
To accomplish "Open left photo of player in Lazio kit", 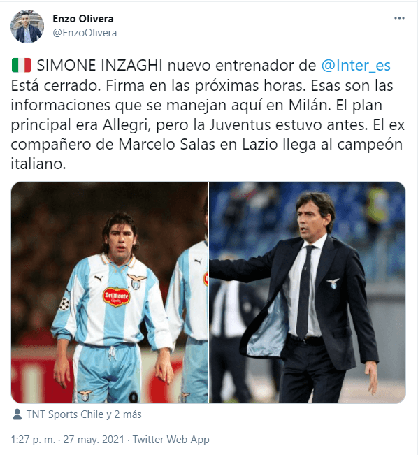I will click(110, 292).
